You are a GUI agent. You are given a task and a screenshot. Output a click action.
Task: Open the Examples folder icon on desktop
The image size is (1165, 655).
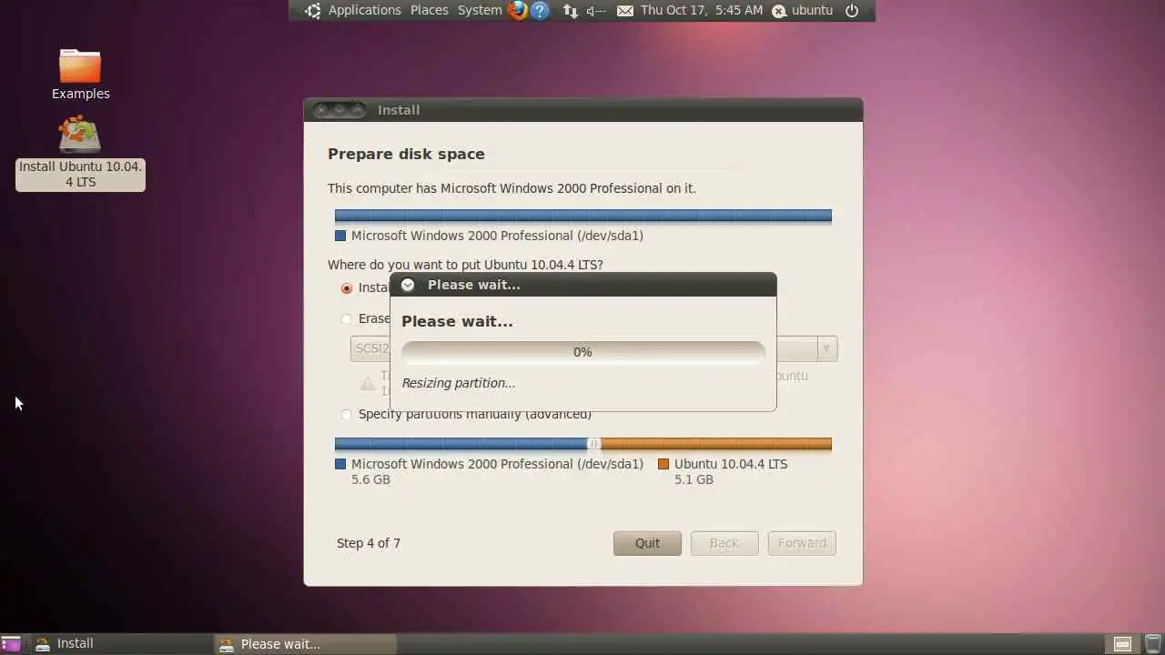(x=80, y=66)
